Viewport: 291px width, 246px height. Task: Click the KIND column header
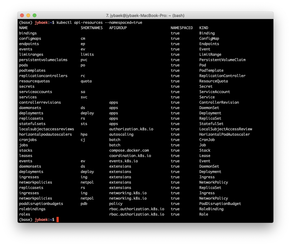(x=204, y=28)
